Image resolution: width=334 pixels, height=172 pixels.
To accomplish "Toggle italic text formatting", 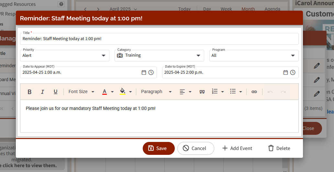I will (x=42, y=92).
